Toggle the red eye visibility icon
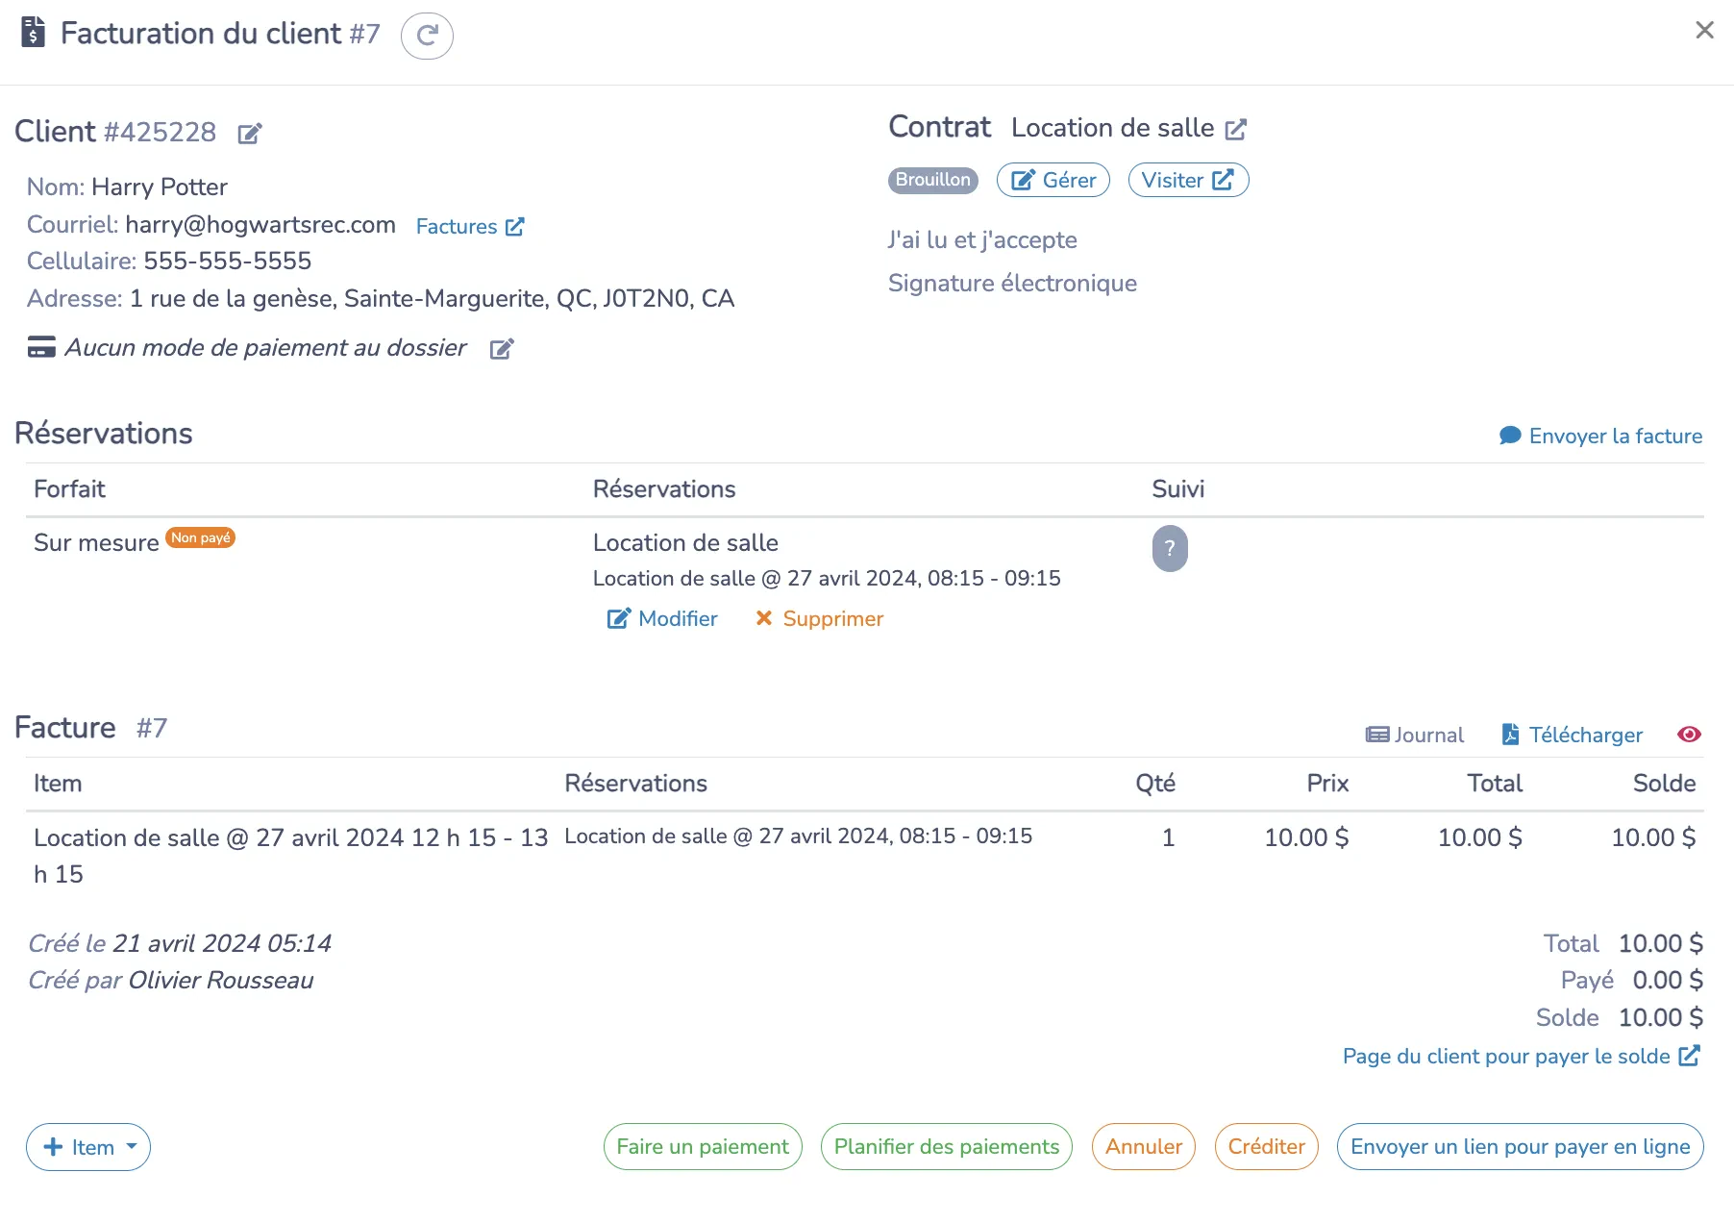Image resolution: width=1734 pixels, height=1223 pixels. coord(1689,735)
